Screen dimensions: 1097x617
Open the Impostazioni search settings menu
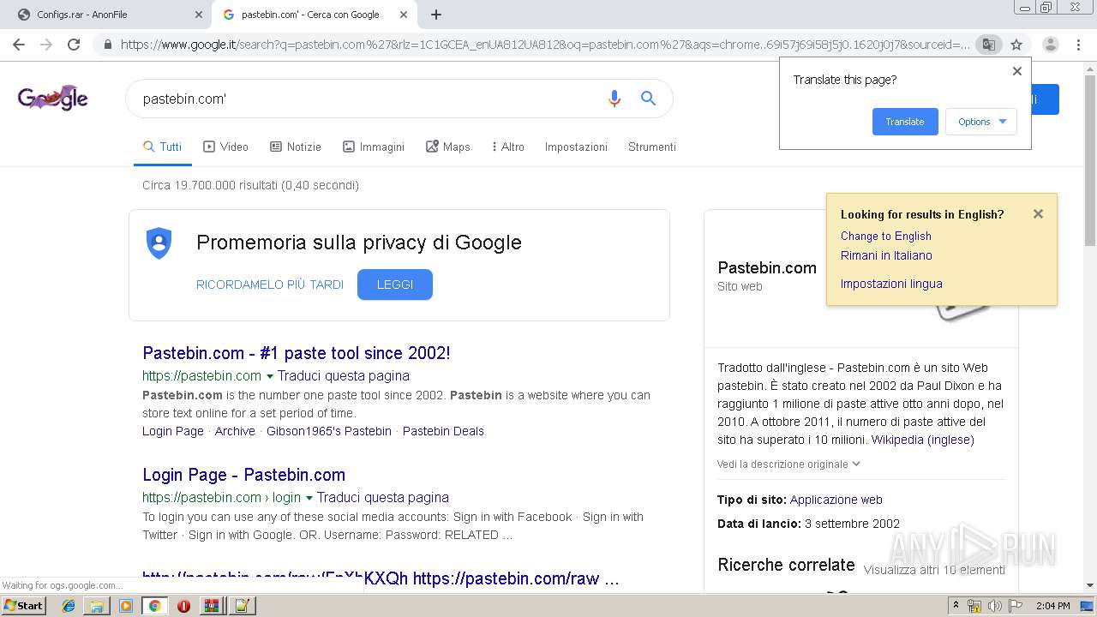click(576, 147)
